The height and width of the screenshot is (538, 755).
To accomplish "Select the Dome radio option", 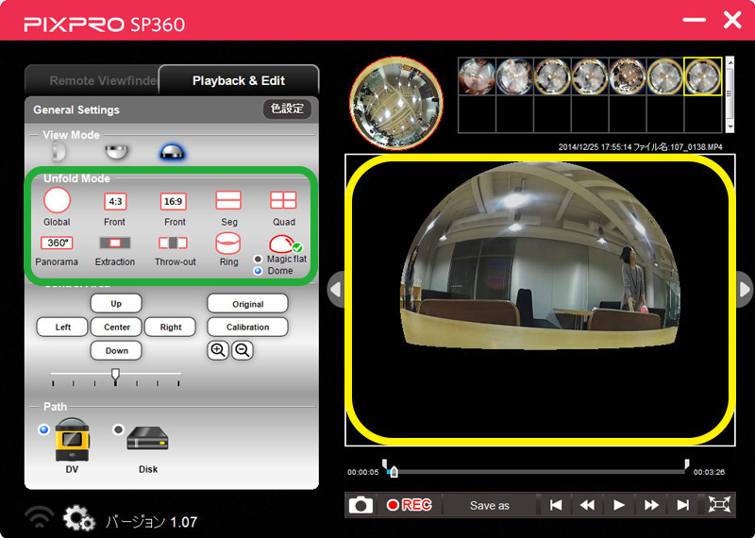I will [x=258, y=271].
